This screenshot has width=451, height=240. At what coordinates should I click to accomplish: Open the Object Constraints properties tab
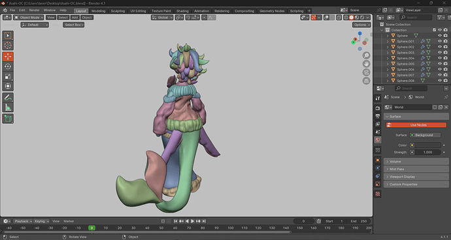[378, 175]
